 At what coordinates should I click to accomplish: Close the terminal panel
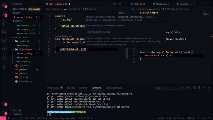pyautogui.click(x=209, y=88)
